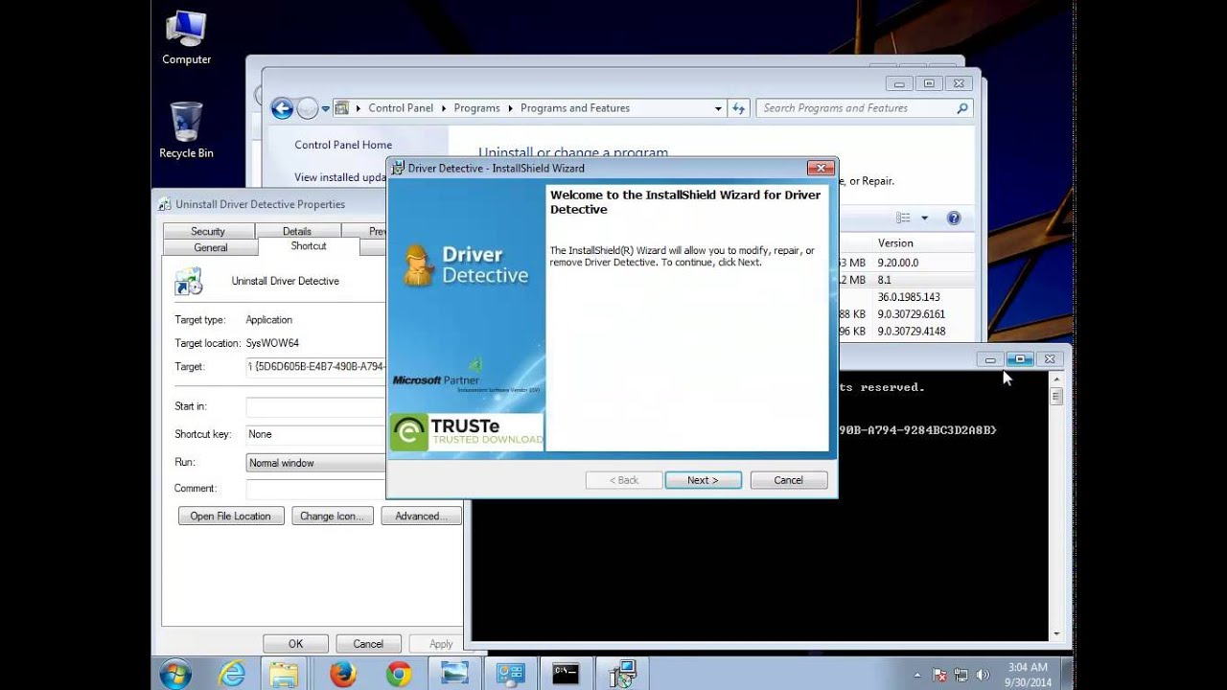Launch Internet Explorer from the taskbar
This screenshot has width=1227, height=690.
(x=232, y=674)
